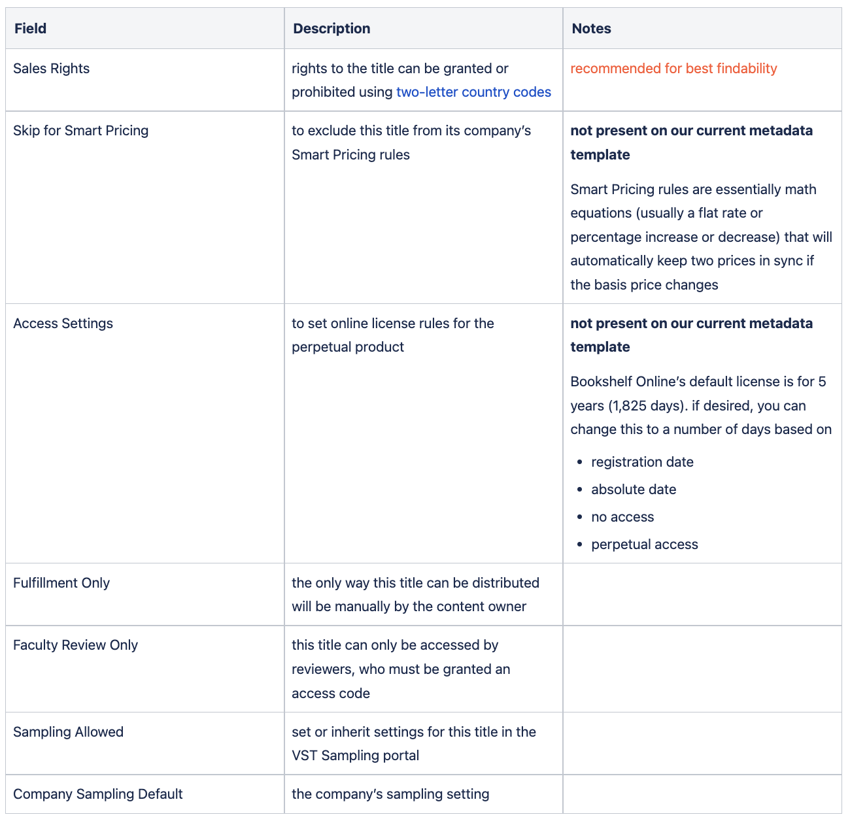
Task: Click the absolute date bullet item
Action: click(x=634, y=490)
